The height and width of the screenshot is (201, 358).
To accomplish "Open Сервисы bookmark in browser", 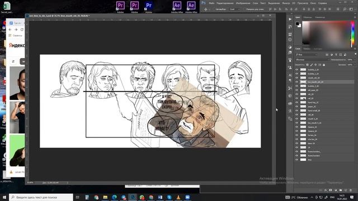I will coord(15,36).
